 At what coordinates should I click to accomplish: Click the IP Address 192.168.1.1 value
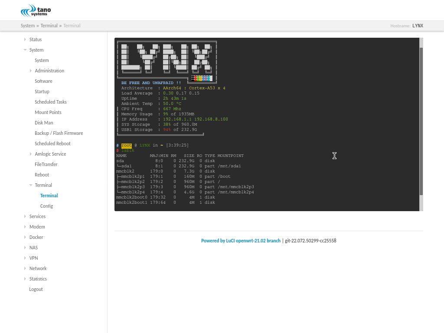(x=177, y=119)
